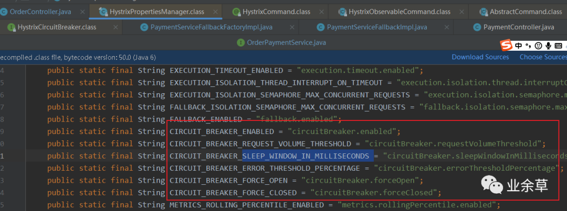This screenshot has height=211, width=567.
Task: Click the CIRCUIT_BREAKER_FORCE_OPEN constant
Action: (228, 181)
